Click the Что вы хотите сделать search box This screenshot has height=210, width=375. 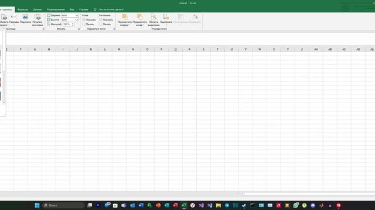pos(111,9)
